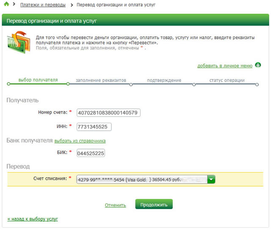Screen dimensions: 271x231
Task: Click the green plus icon near личное меню
Action: [258, 65]
